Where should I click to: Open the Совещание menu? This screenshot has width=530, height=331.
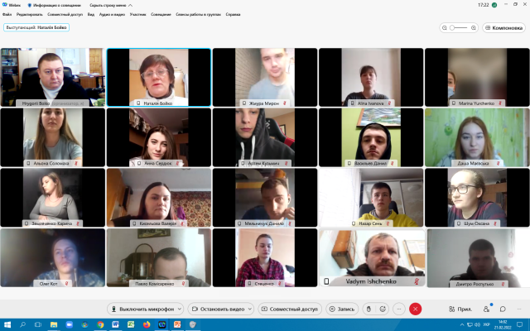(161, 15)
